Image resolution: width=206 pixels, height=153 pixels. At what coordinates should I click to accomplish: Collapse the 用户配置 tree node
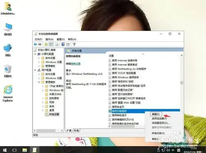pyautogui.click(x=35, y=70)
